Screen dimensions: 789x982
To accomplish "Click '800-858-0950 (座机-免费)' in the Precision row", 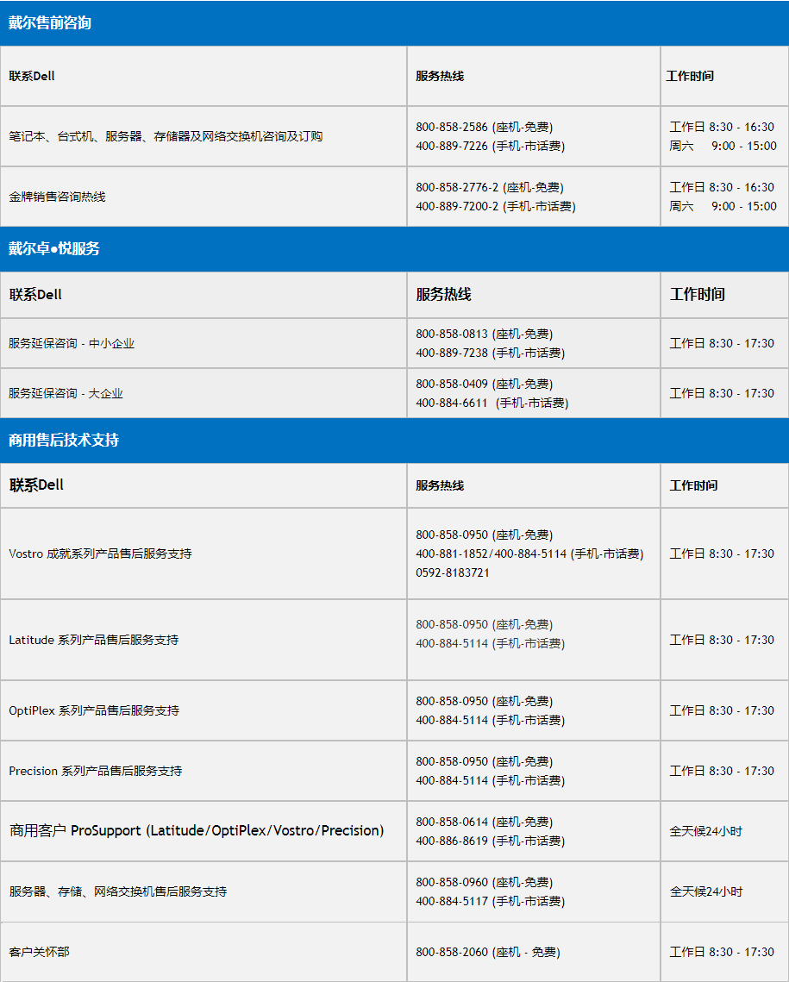I will pos(484,761).
